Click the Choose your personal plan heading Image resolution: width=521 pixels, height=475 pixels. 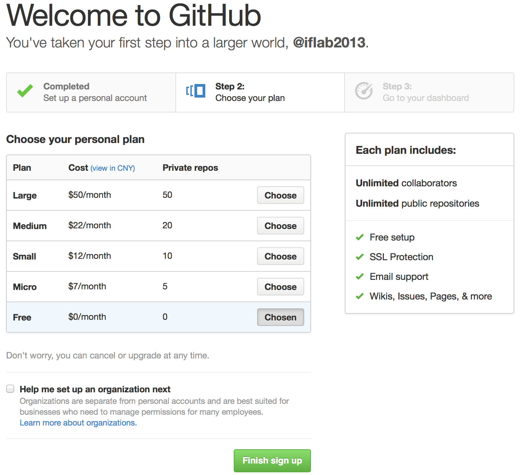[76, 139]
